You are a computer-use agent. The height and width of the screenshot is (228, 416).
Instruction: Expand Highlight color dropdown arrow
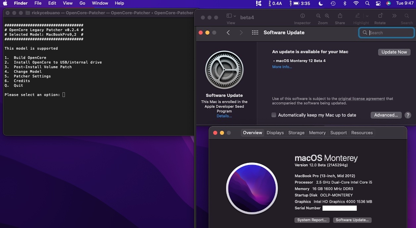[367, 16]
